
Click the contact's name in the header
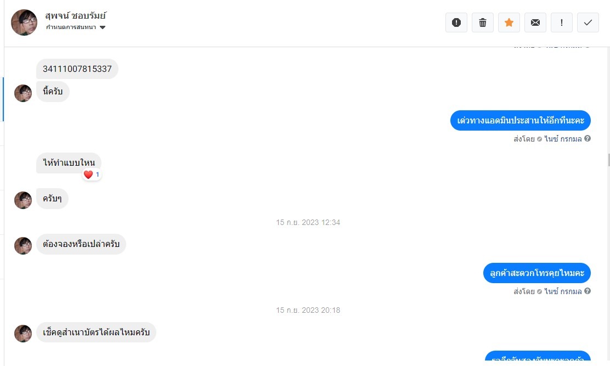pyautogui.click(x=76, y=15)
